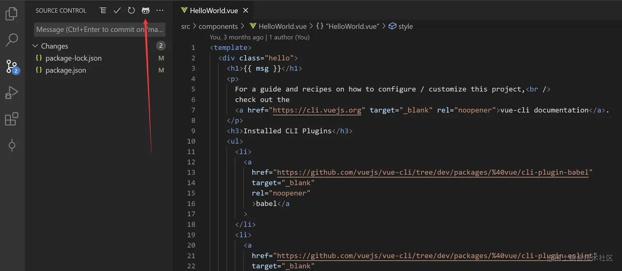Click the Vue icon in breadcrumb
Screen dimensions: 622x271
(x=253, y=26)
